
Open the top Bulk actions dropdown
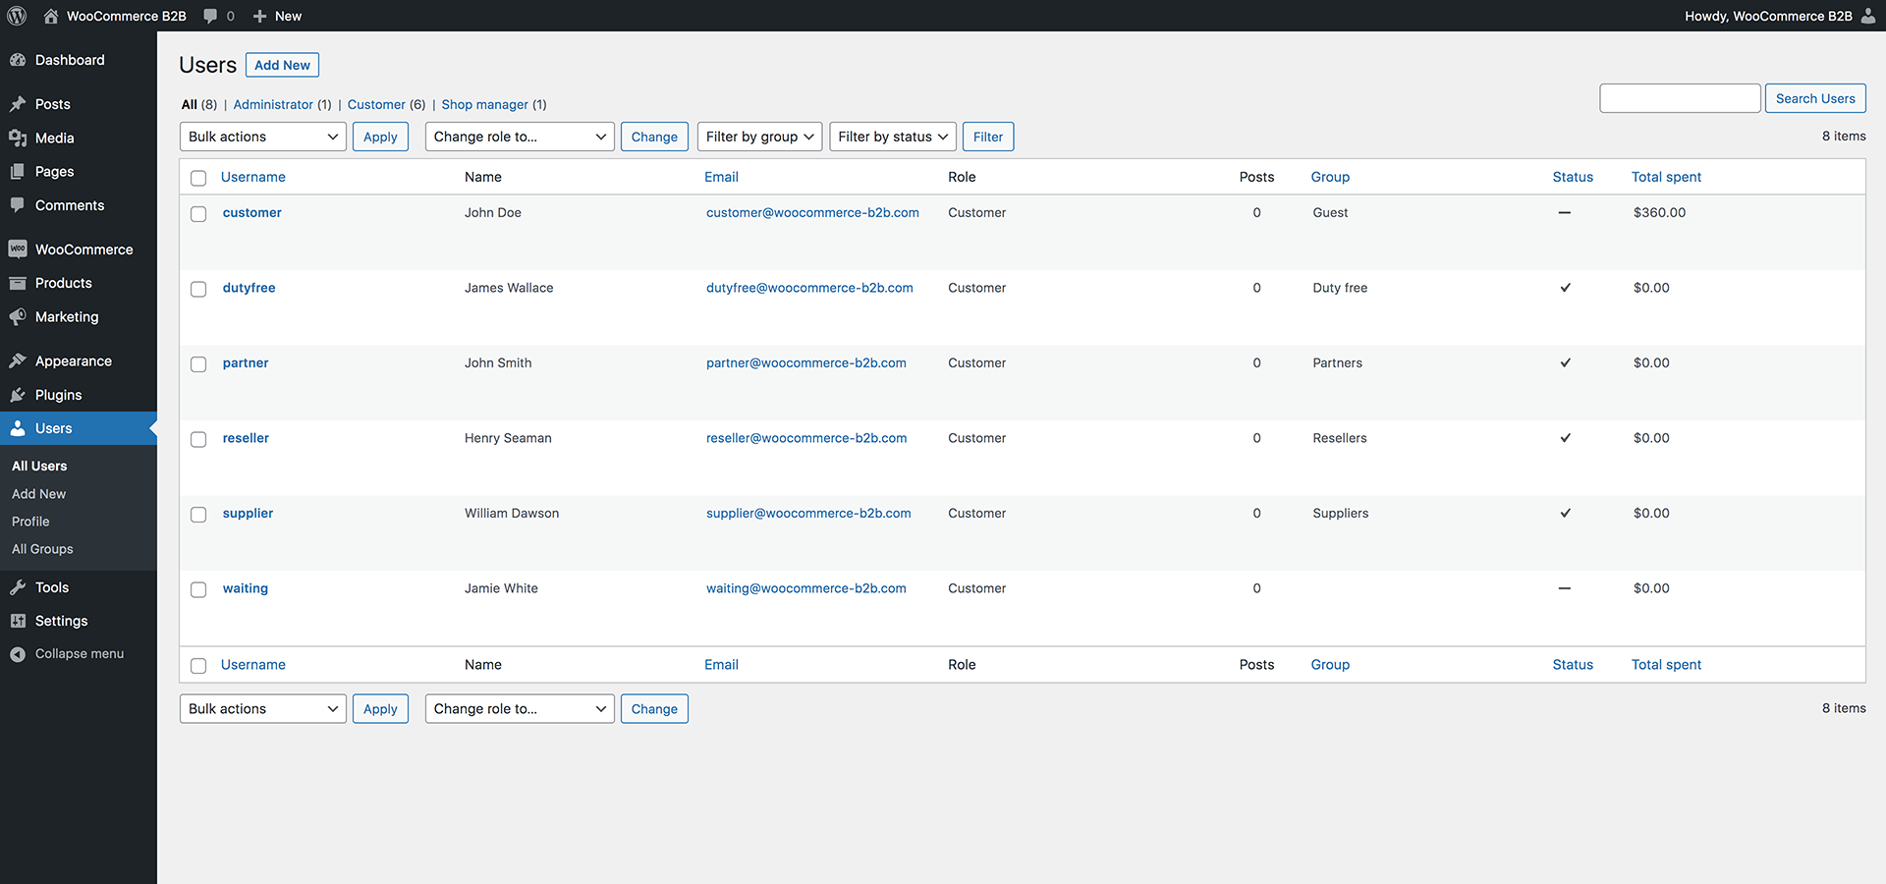click(262, 137)
